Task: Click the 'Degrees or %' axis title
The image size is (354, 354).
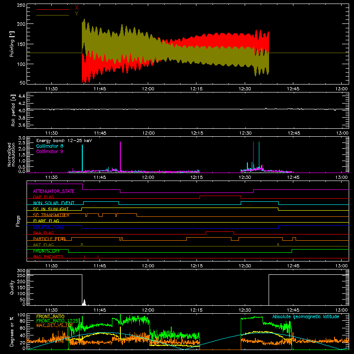Action: (x=12, y=332)
